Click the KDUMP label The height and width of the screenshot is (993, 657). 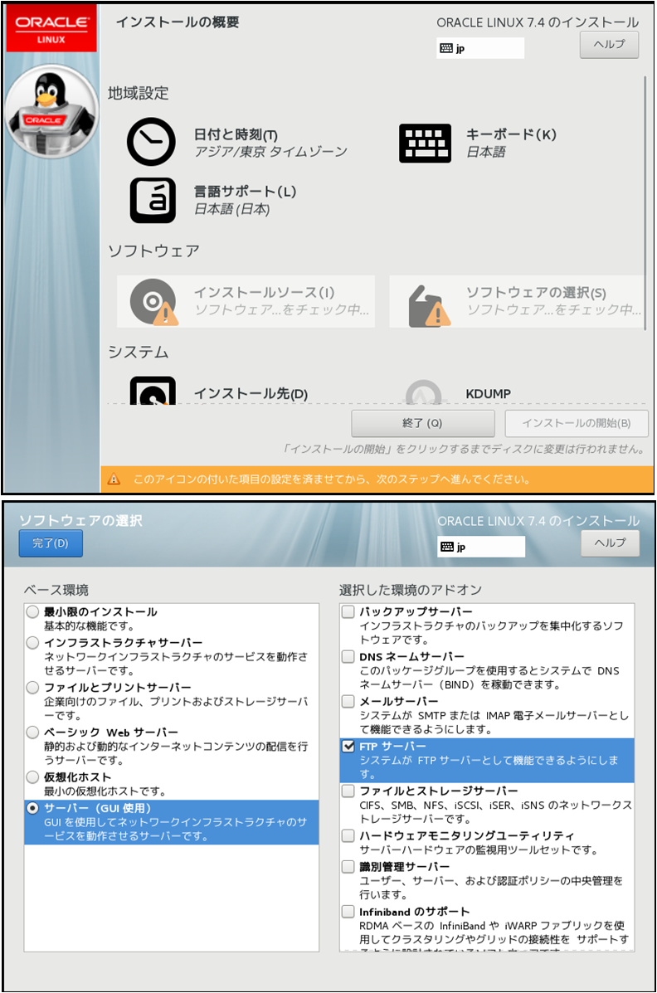click(488, 394)
